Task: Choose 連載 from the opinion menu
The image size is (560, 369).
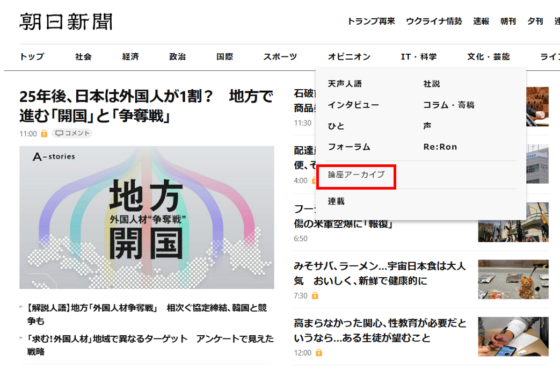Action: click(336, 201)
